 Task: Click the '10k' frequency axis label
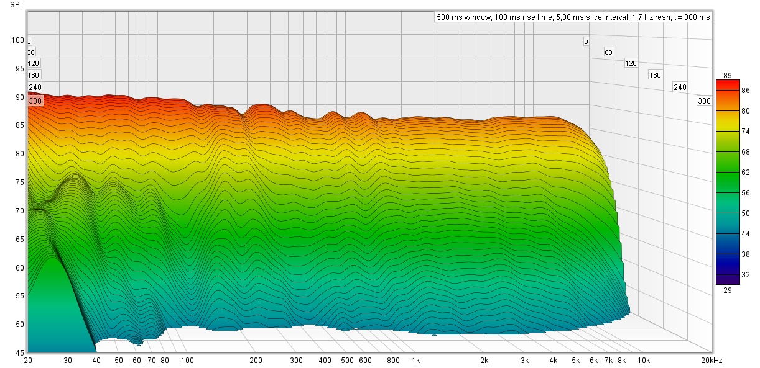click(x=644, y=360)
